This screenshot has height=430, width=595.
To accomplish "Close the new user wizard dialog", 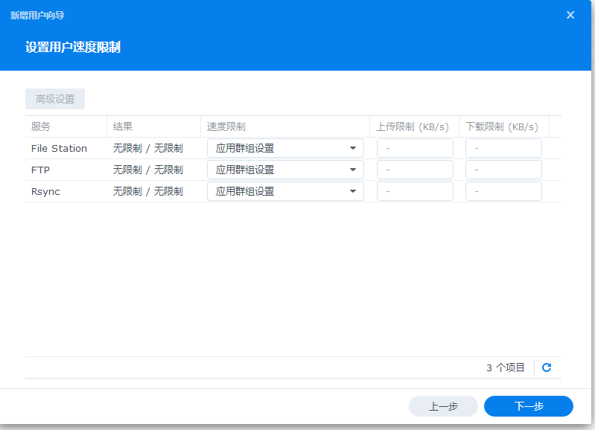I will pyautogui.click(x=570, y=15).
